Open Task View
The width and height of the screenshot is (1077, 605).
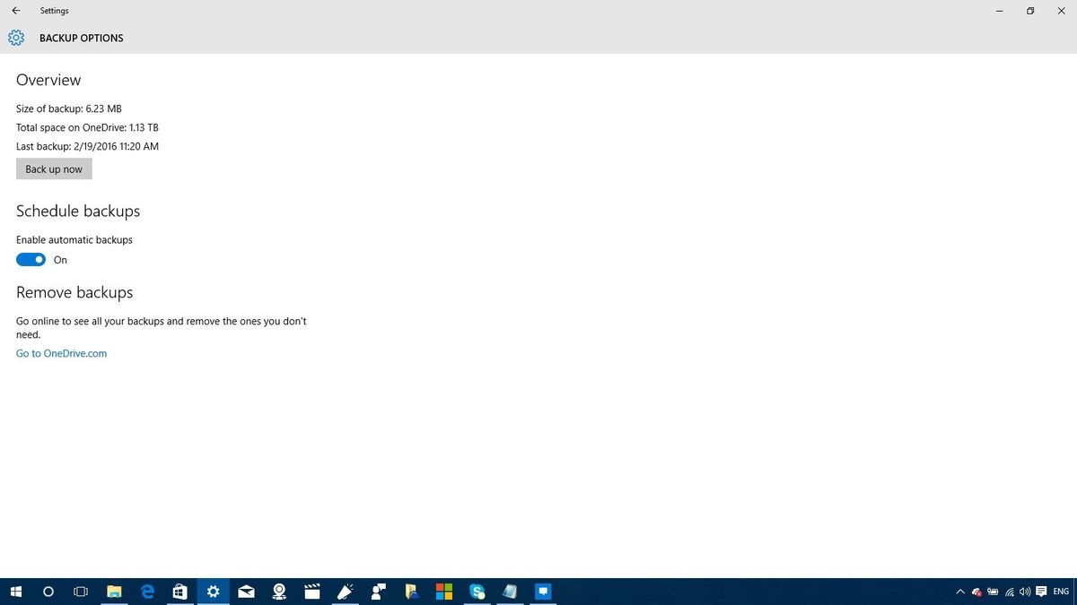click(x=80, y=592)
